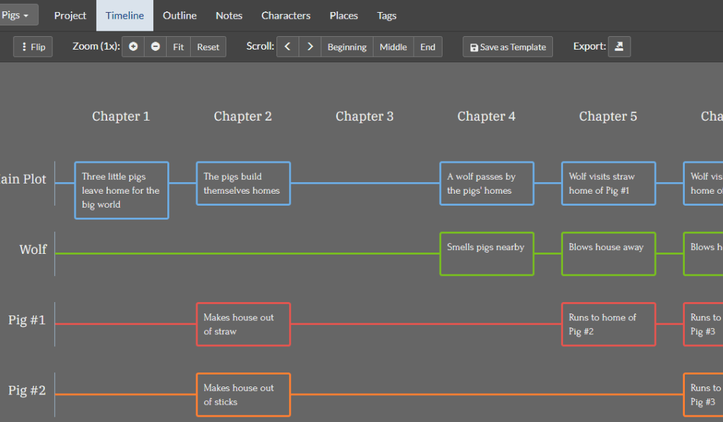The height and width of the screenshot is (422, 723).
Task: Open the 'Smells pigs nearby' scene card
Action: coord(487,254)
